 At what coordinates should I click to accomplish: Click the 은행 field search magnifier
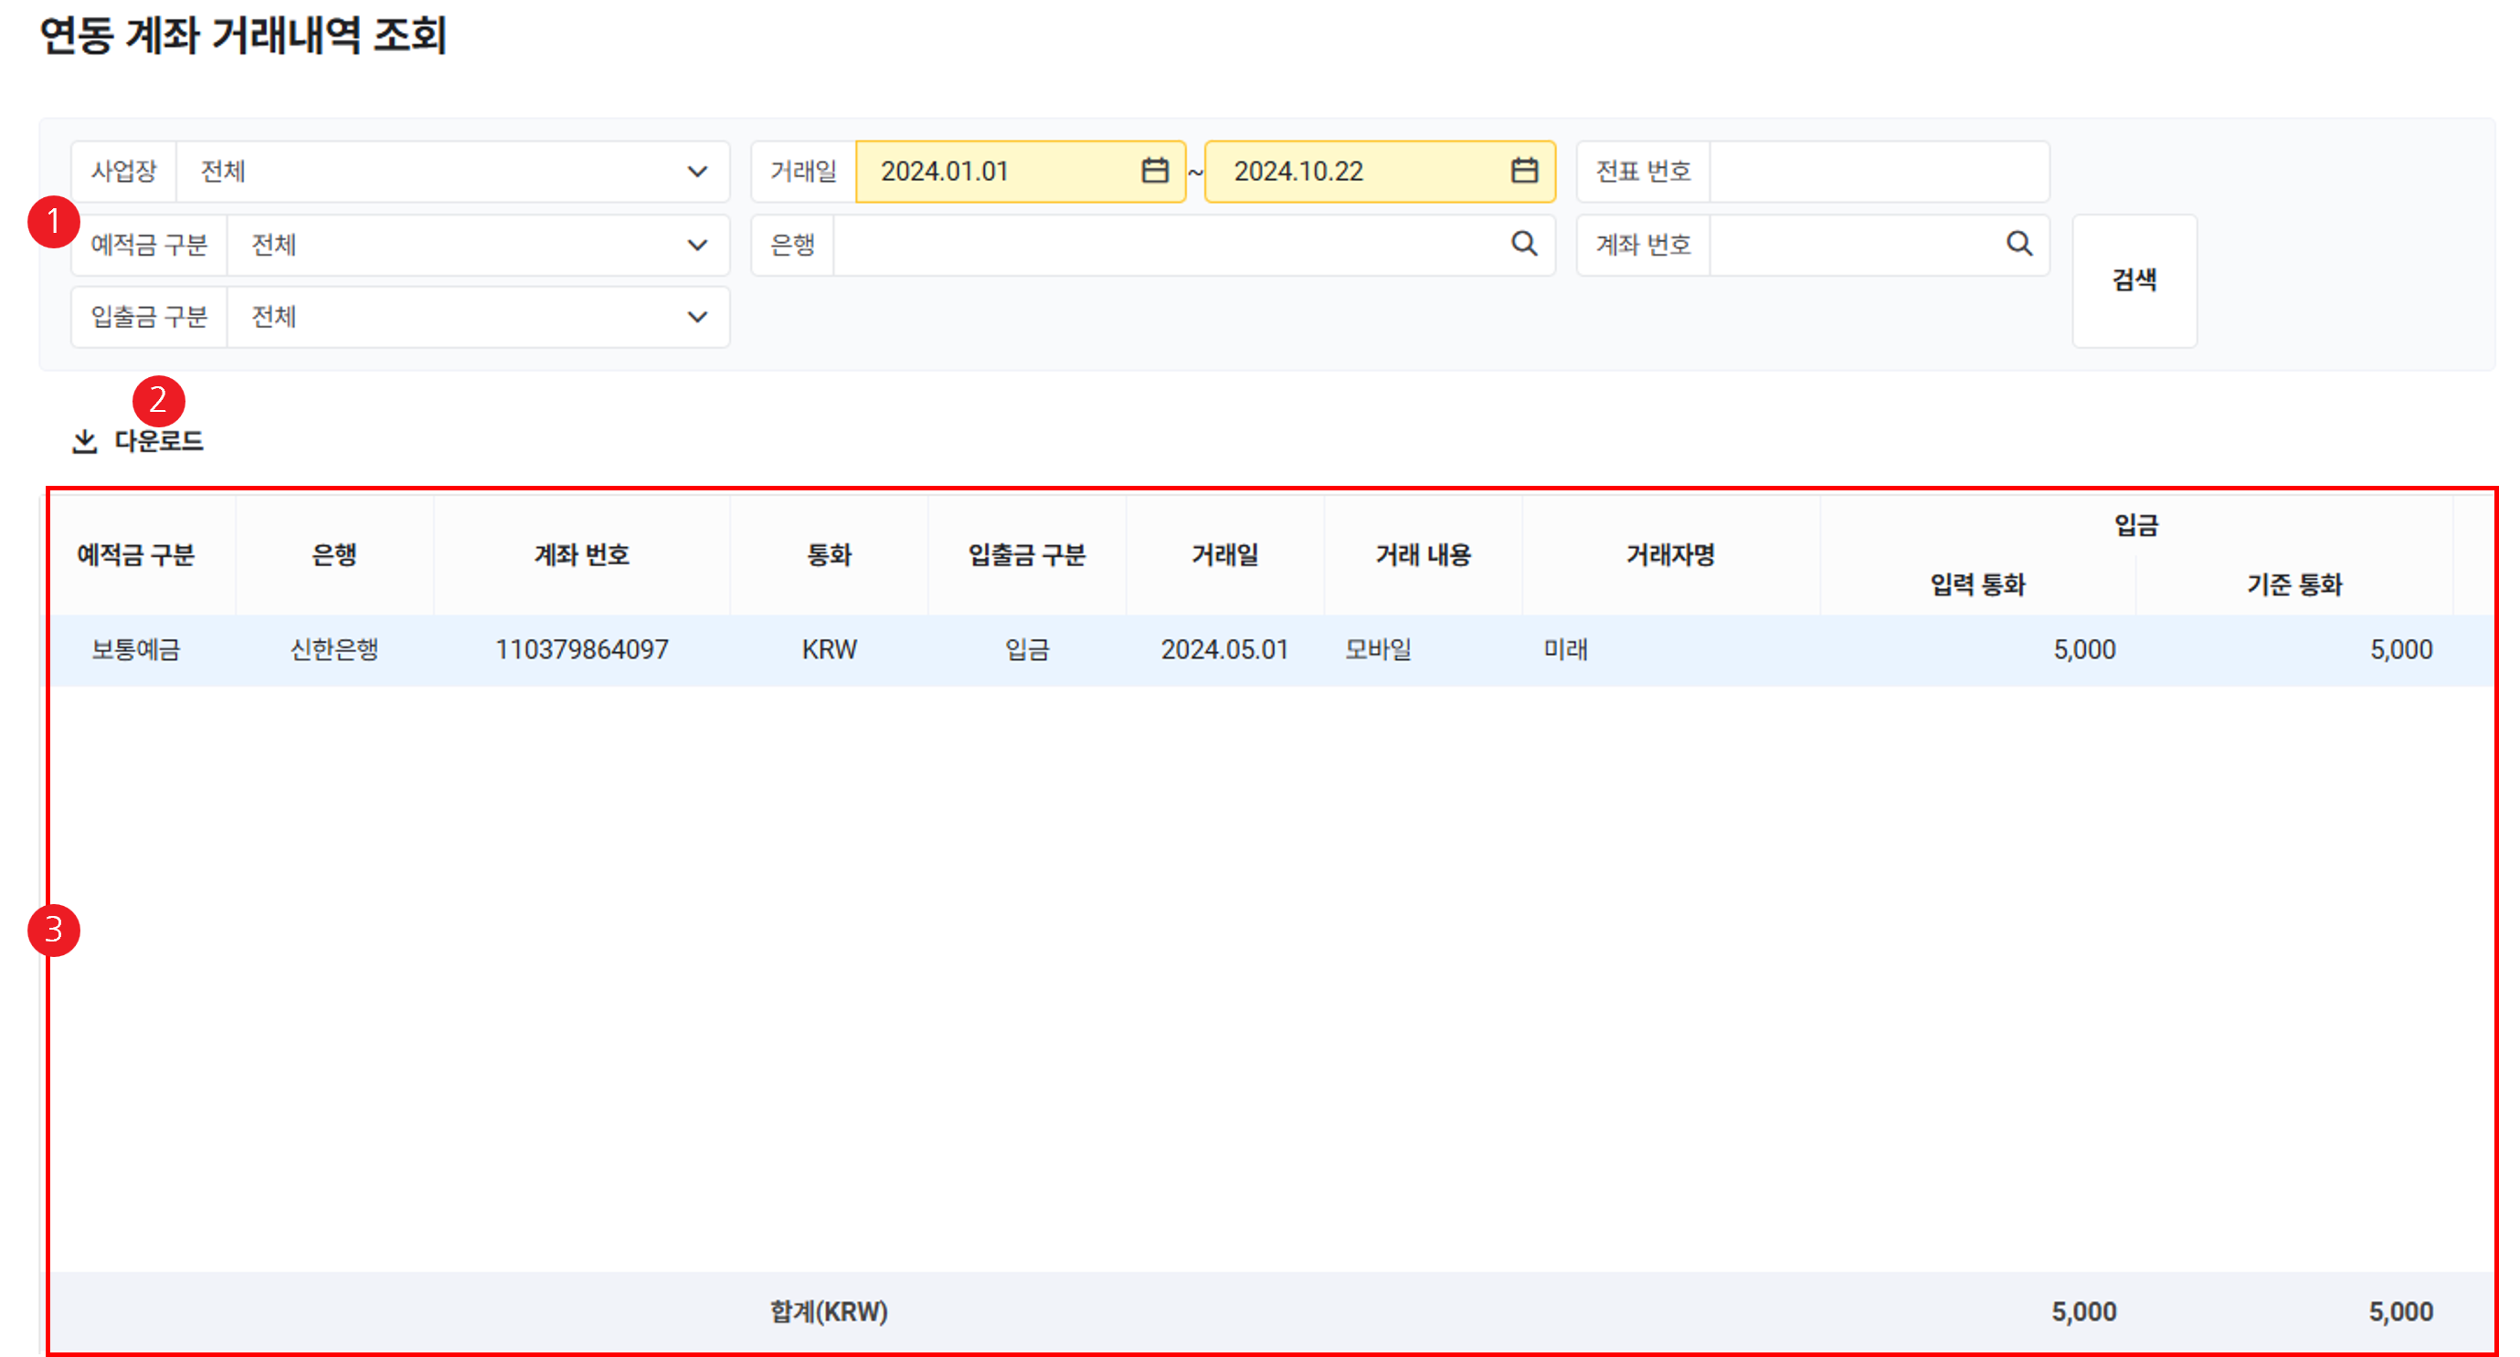[x=1524, y=244]
